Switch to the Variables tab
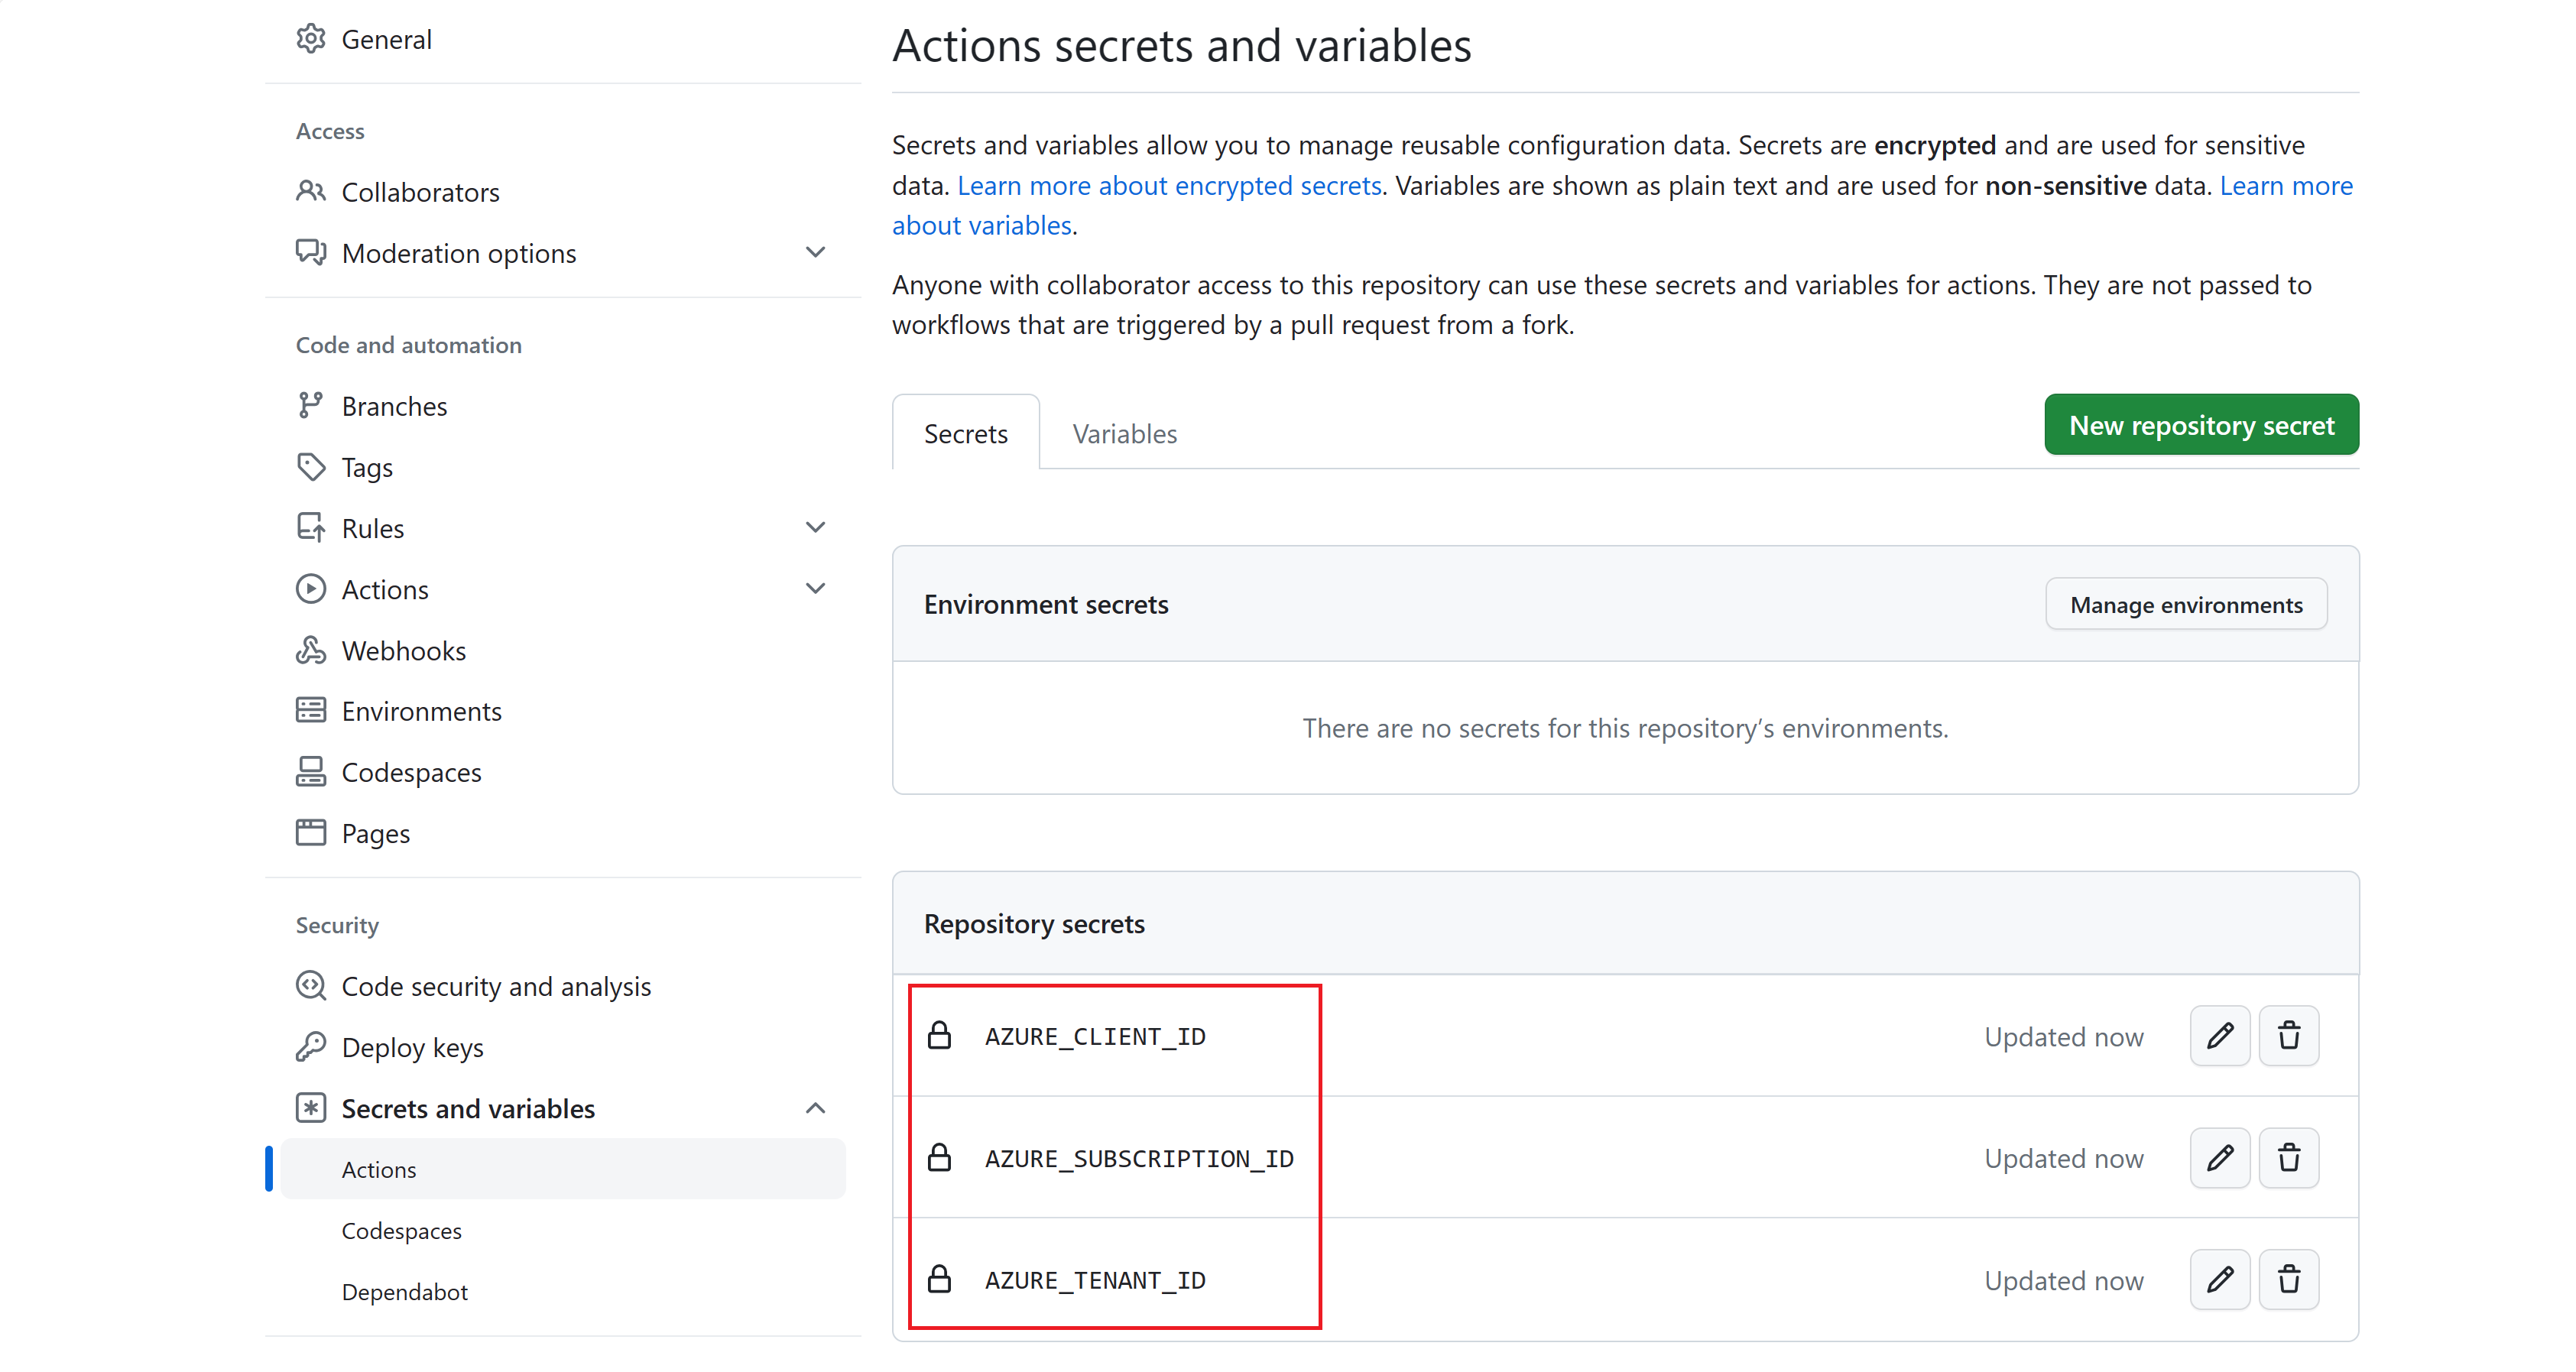 [1124, 433]
